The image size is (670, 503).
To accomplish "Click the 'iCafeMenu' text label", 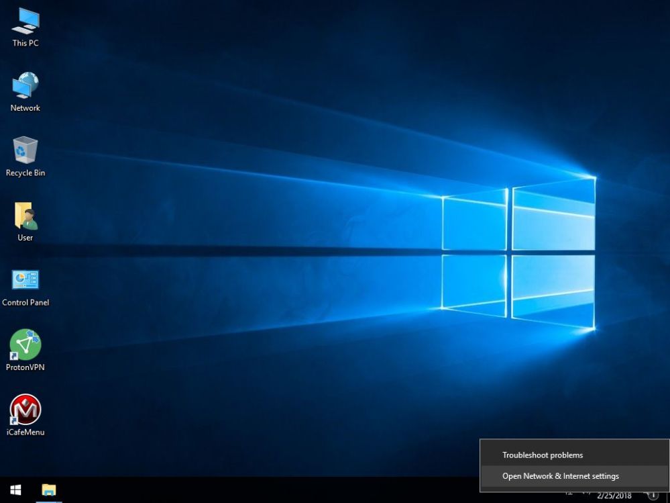I will tap(25, 432).
